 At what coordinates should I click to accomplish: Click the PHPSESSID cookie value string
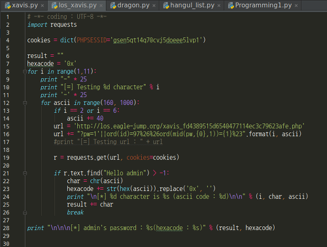[x=157, y=40]
